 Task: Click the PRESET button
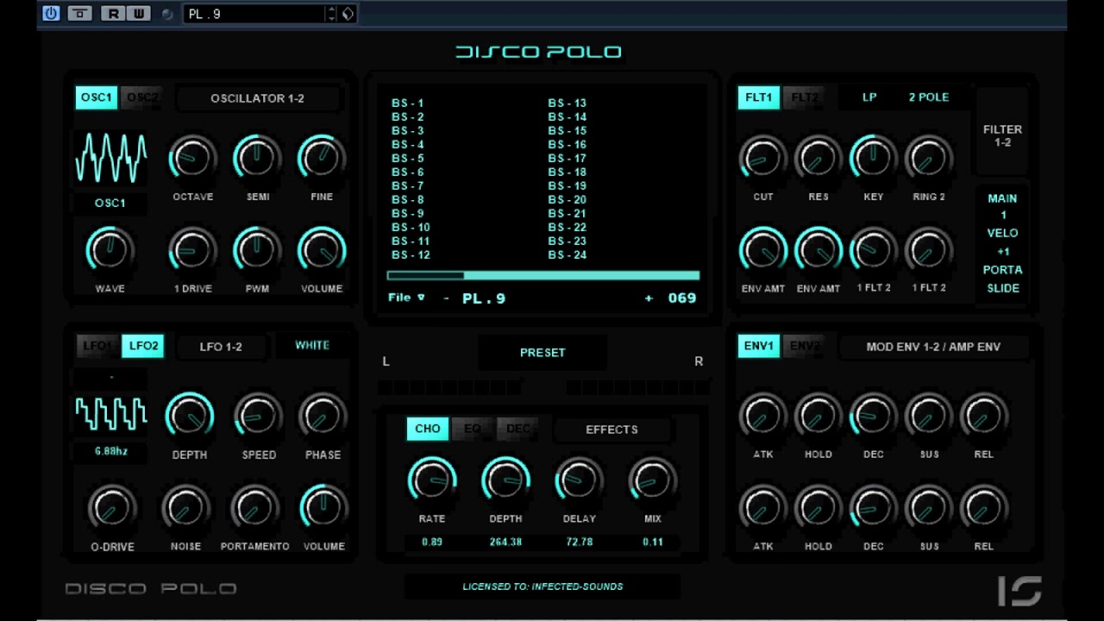(543, 353)
